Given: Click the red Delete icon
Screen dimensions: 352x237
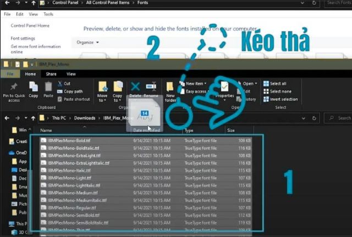Looking at the screenshot, I should pos(135,87).
